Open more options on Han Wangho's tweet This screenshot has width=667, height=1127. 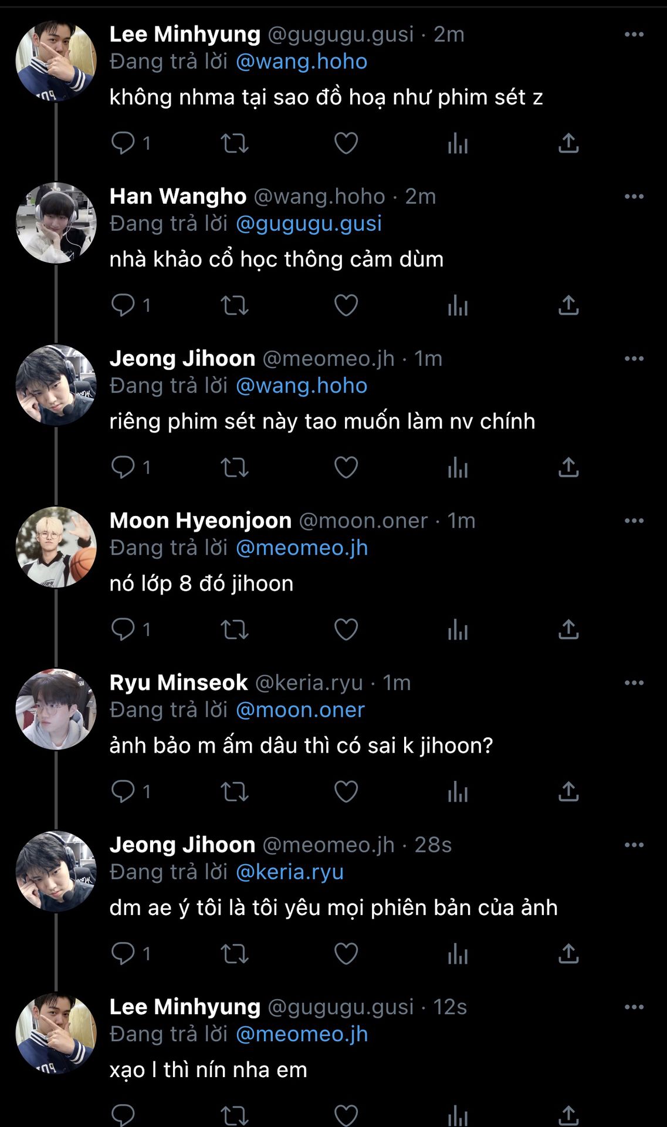634,197
